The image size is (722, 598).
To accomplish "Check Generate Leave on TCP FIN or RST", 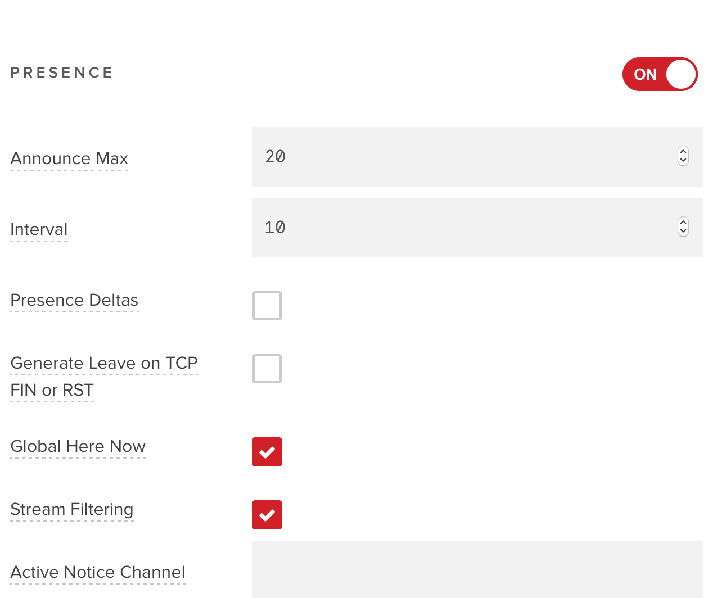I will click(x=267, y=369).
